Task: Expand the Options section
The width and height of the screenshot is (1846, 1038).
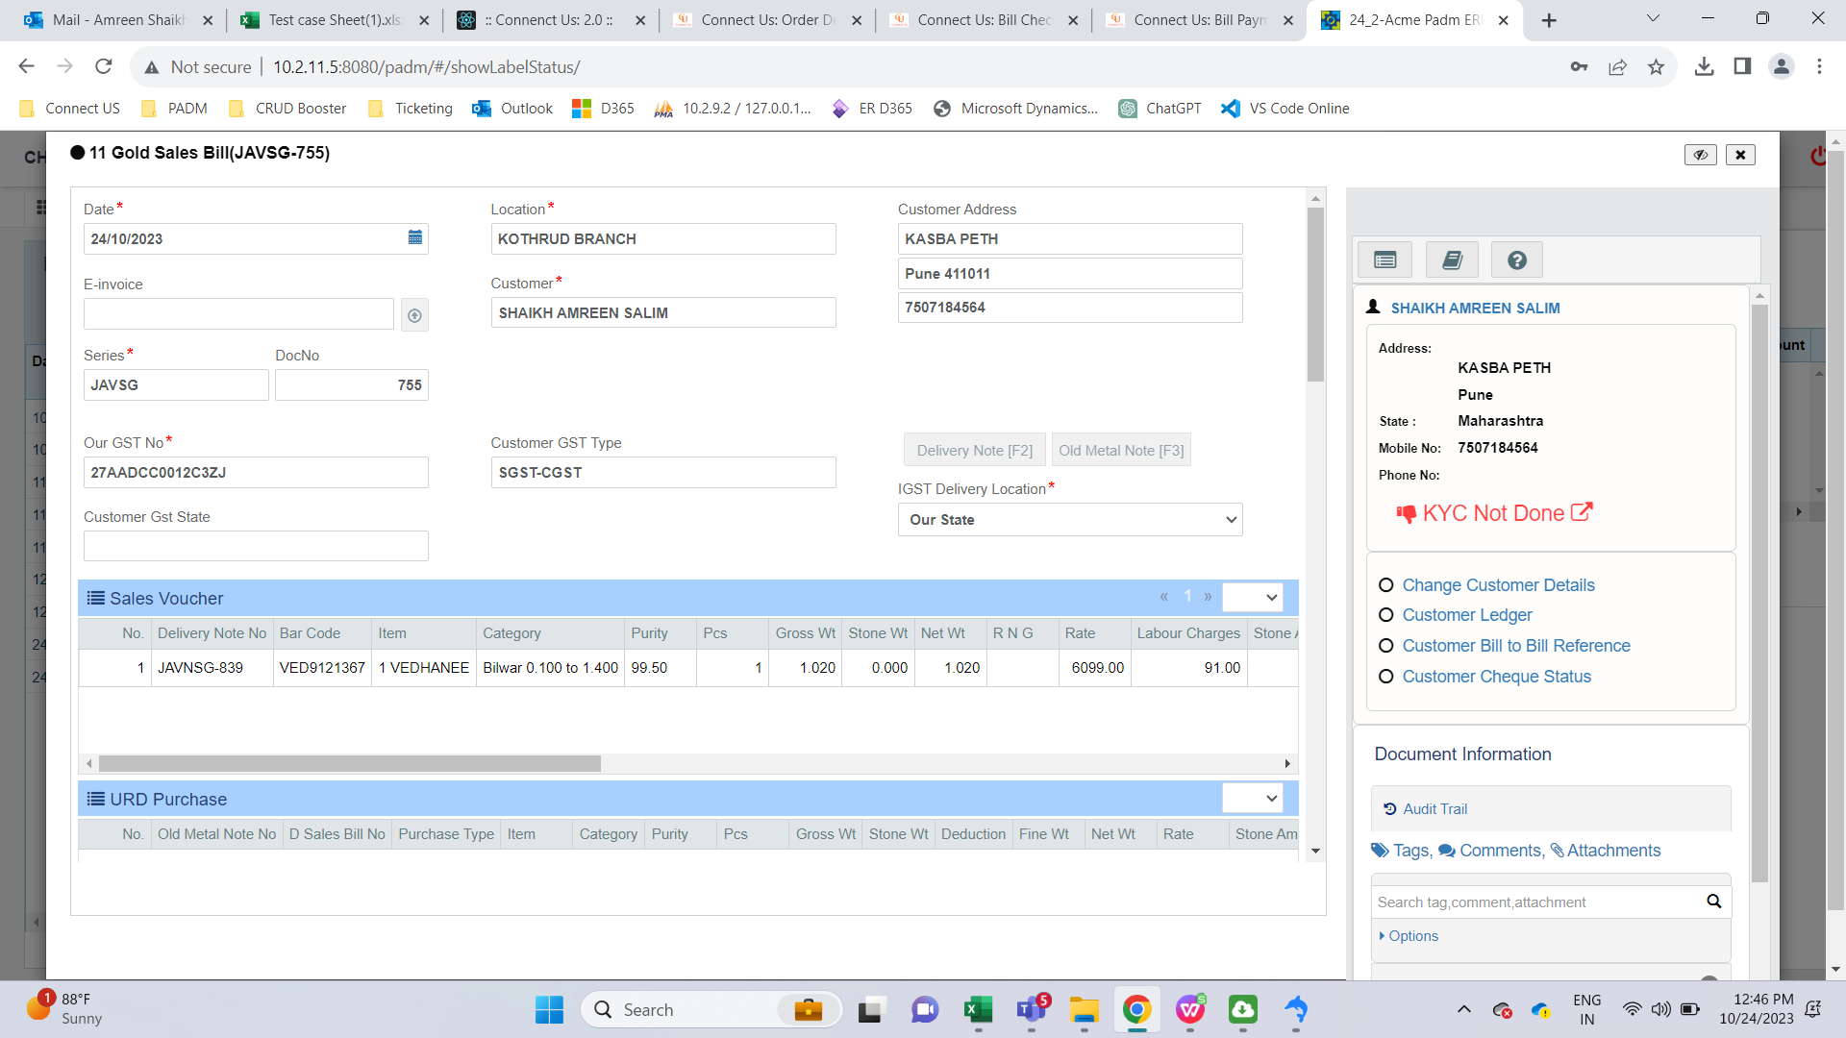Action: (1409, 936)
